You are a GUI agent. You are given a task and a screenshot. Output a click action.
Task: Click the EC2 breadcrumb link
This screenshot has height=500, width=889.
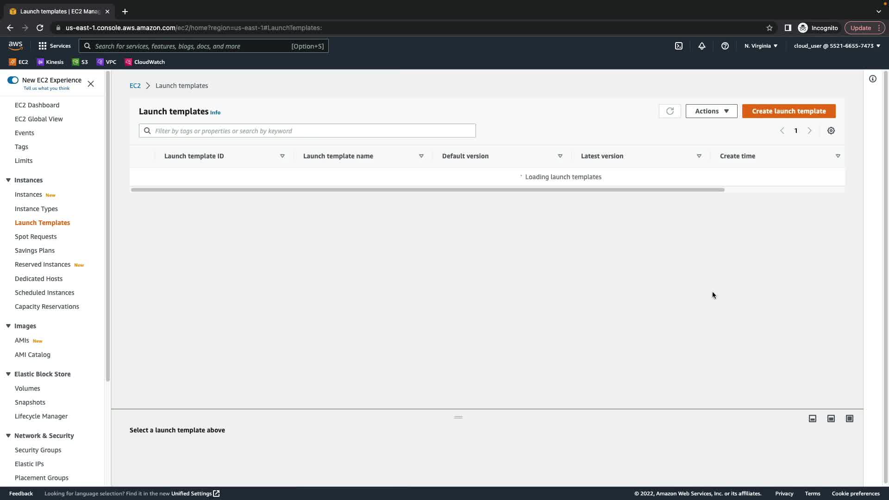pyautogui.click(x=135, y=86)
